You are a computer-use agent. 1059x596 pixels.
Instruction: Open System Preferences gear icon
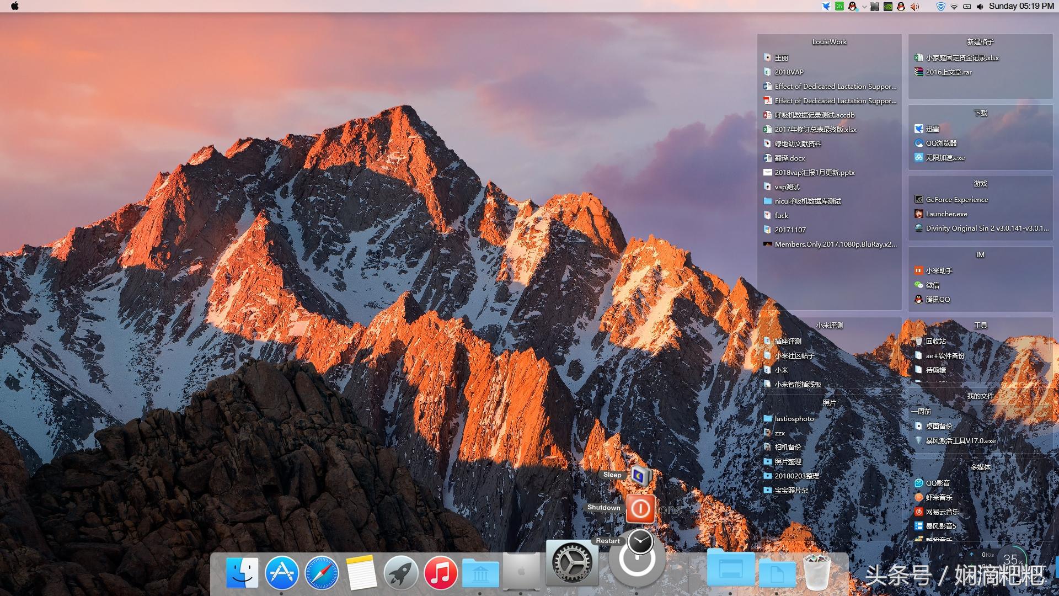coord(572,563)
